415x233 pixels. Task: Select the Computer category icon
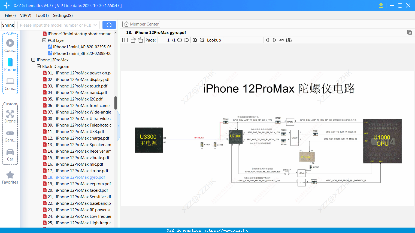point(10,84)
